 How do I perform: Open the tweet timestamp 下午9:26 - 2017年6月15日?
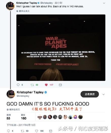click(21, 125)
